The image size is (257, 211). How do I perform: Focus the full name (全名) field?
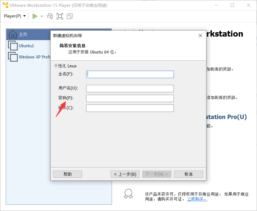pos(130,74)
